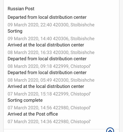Click the Arrived status above 08 March 16:33
The width and height of the screenshot is (123, 132).
46,45
